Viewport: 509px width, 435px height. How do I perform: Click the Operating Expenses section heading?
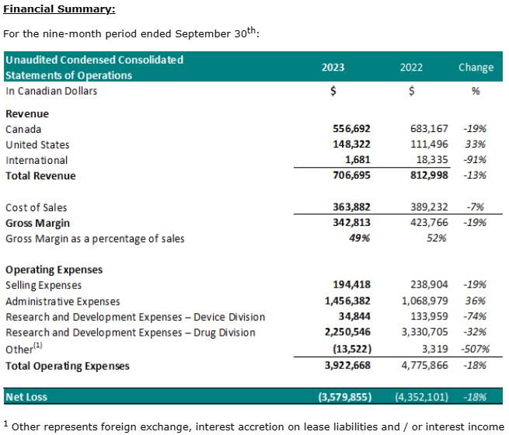(x=54, y=270)
